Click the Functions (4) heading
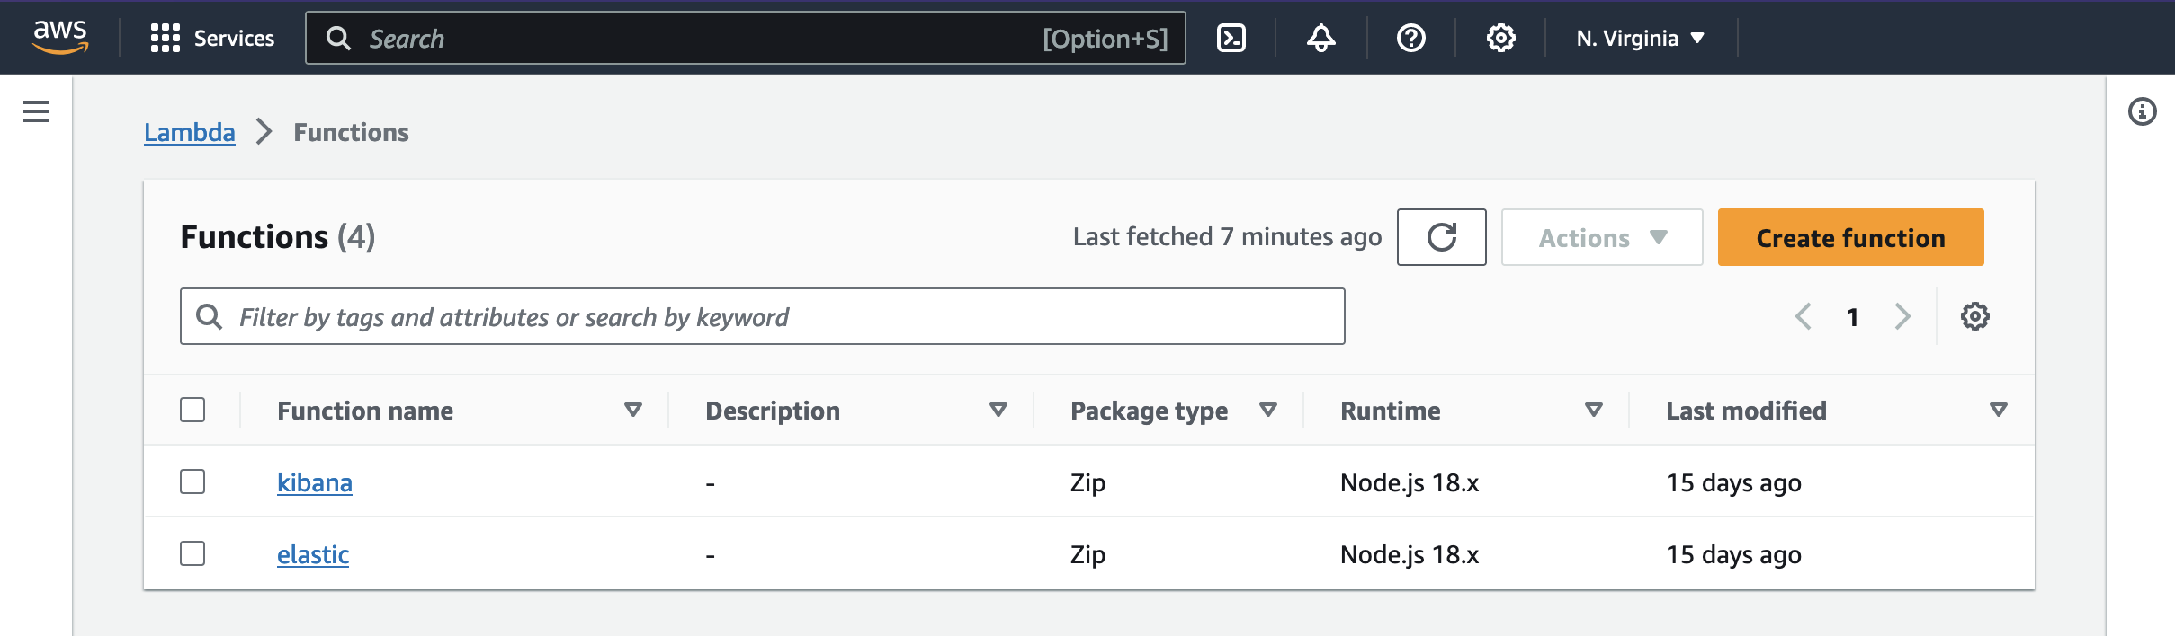This screenshot has width=2175, height=636. (278, 236)
